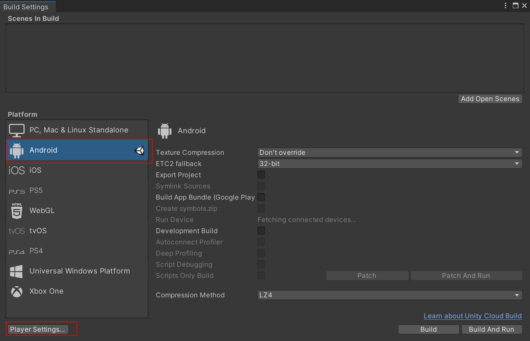This screenshot has height=341, width=530.
Task: Click the Android robot icon in platform list
Action: (17, 150)
